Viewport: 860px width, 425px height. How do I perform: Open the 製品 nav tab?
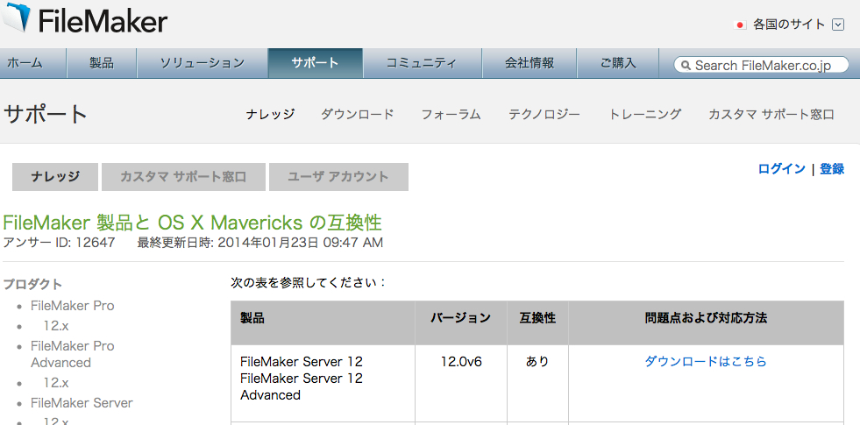tap(102, 63)
